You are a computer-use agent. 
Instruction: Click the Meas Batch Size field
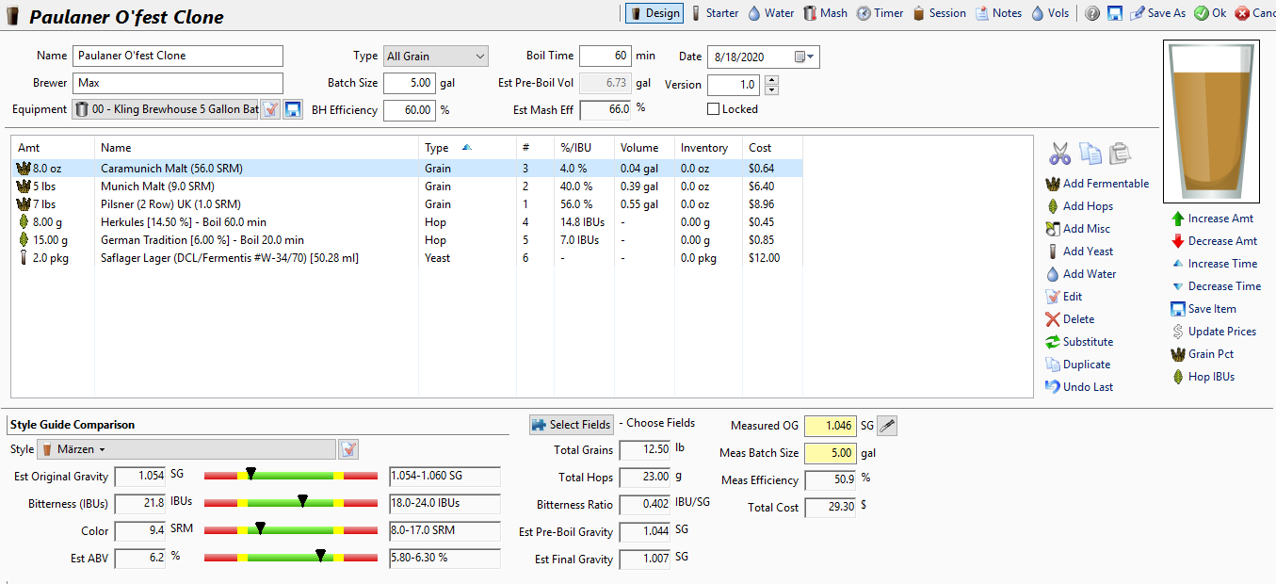tap(832, 453)
